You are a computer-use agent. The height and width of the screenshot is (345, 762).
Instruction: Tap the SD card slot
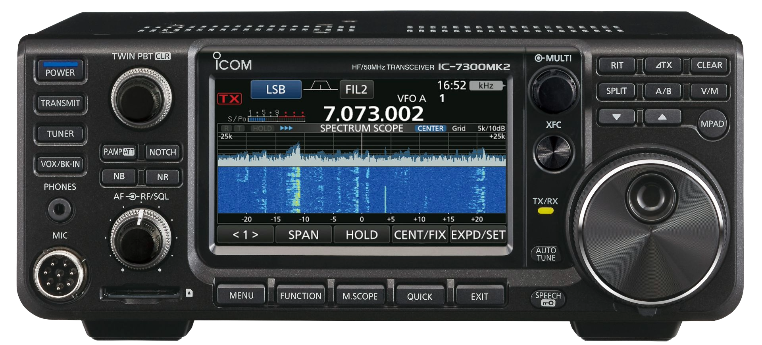click(140, 293)
